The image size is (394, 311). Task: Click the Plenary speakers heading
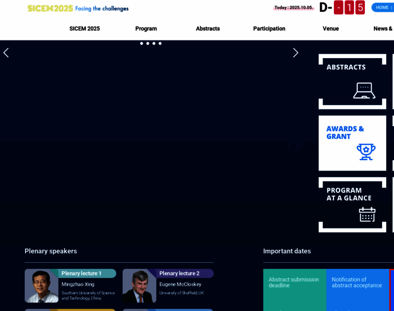pyautogui.click(x=51, y=251)
